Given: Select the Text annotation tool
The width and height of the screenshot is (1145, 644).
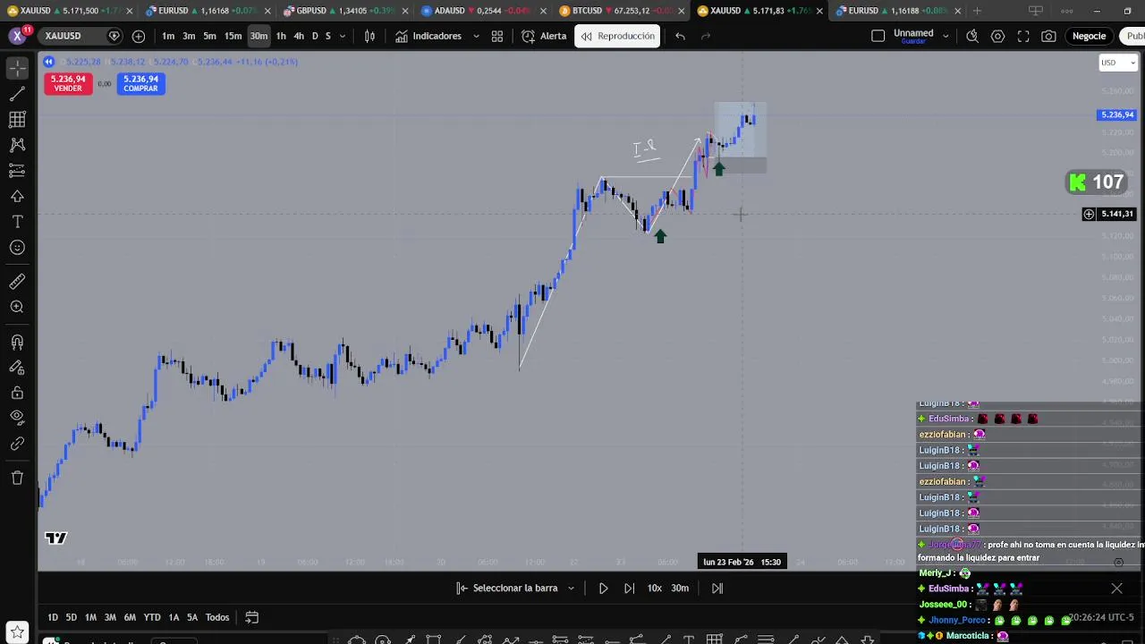Looking at the screenshot, I should click(17, 222).
